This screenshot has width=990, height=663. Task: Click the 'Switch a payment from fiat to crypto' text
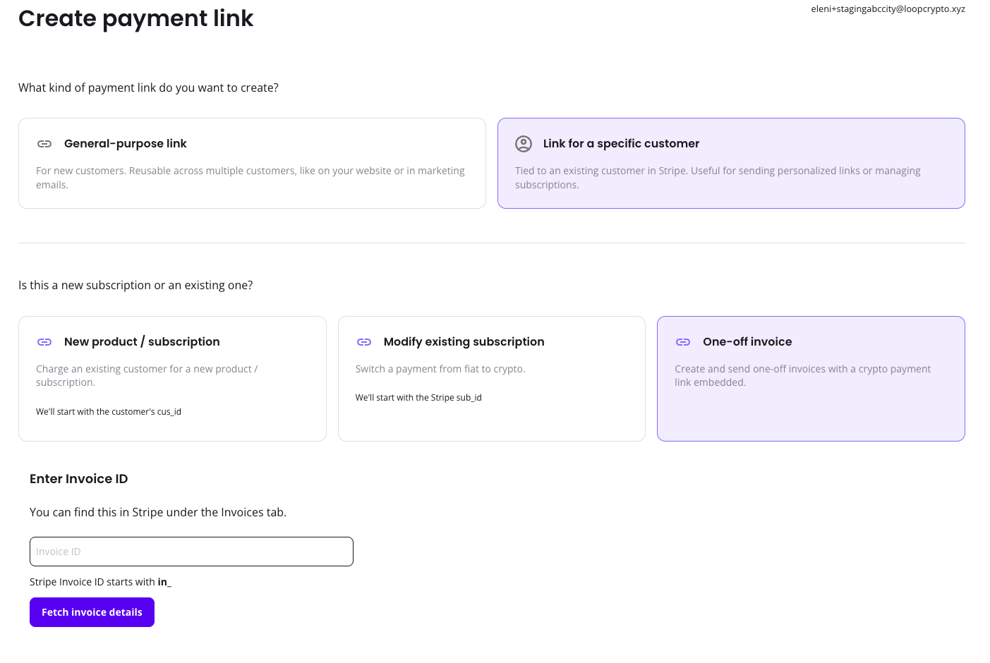[x=440, y=369]
